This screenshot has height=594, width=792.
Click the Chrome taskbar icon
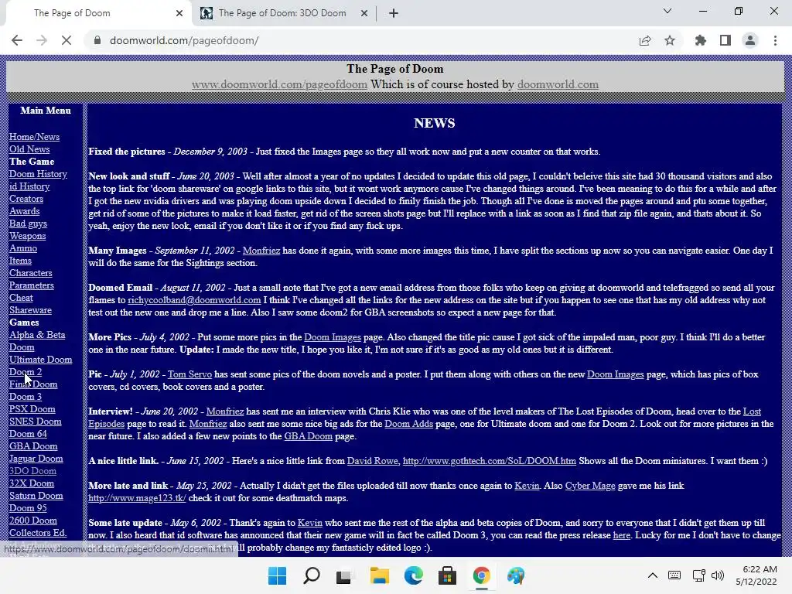tap(481, 575)
